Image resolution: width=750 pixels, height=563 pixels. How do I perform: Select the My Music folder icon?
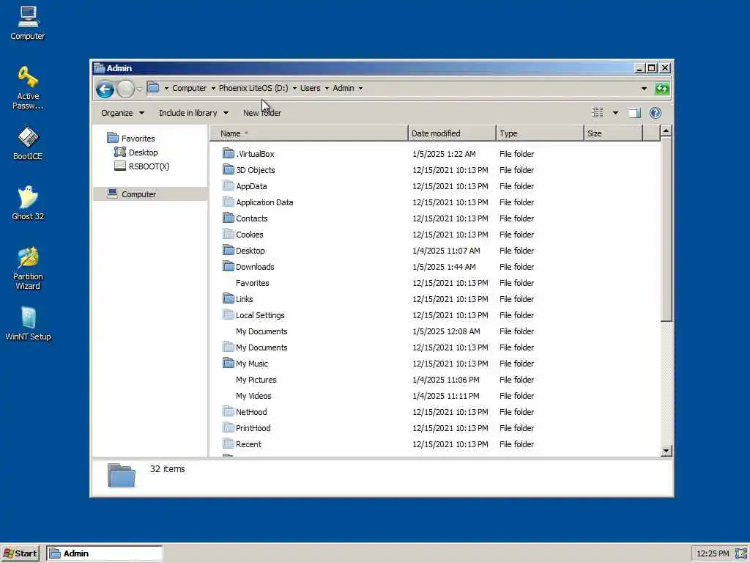click(229, 363)
